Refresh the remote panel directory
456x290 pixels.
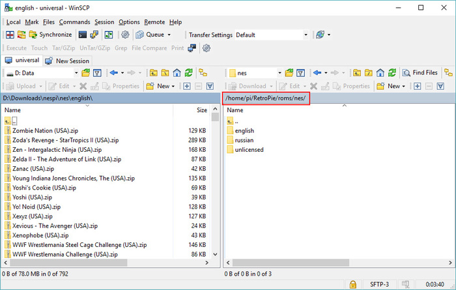pos(392,73)
